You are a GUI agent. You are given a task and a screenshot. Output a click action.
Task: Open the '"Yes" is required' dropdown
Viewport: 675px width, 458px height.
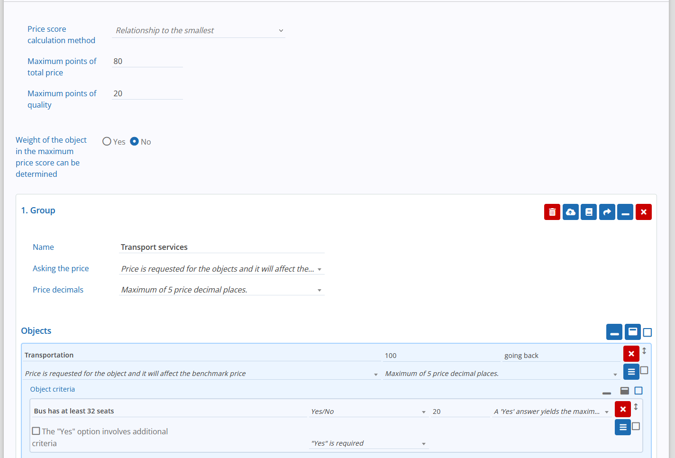[x=369, y=443]
